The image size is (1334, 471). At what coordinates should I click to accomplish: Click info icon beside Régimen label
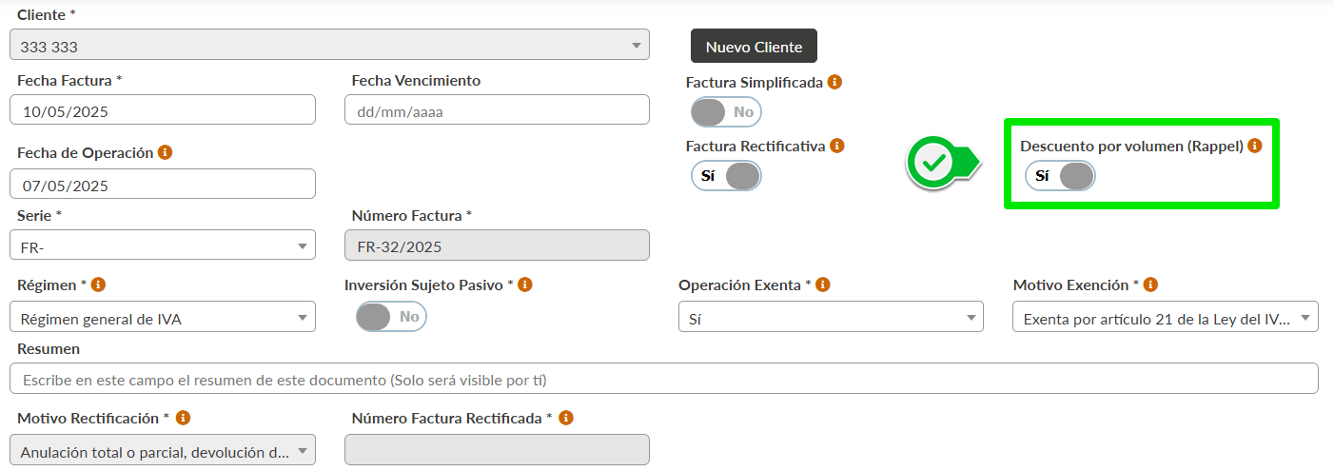coord(98,285)
